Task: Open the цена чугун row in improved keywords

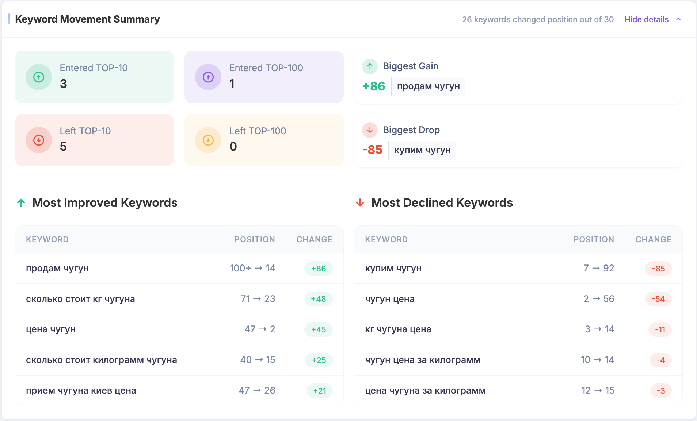Action: pyautogui.click(x=51, y=329)
